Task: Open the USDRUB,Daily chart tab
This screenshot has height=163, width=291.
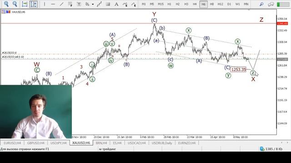Action: pyautogui.click(x=162, y=143)
